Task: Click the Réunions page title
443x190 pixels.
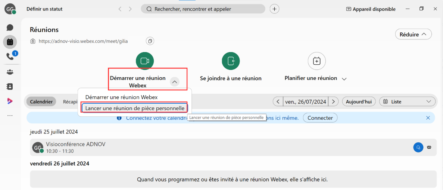Action: (44, 29)
